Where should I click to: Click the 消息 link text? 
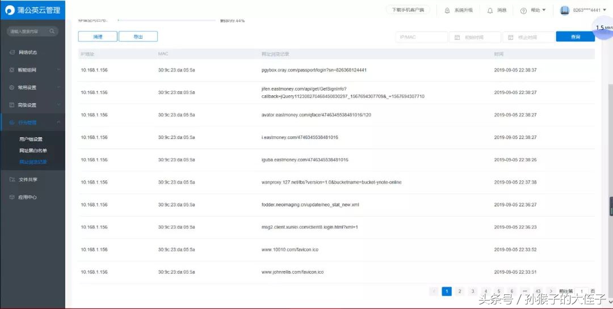click(x=502, y=11)
